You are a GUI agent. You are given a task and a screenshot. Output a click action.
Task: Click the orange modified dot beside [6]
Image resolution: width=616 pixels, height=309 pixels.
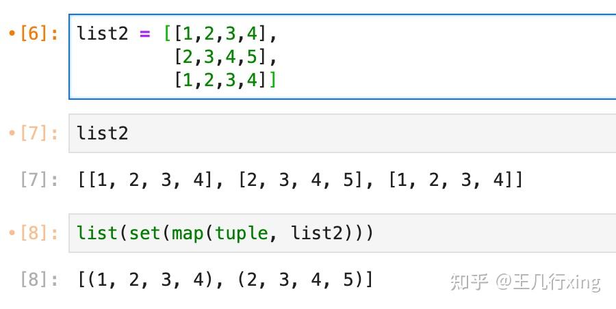(x=12, y=33)
